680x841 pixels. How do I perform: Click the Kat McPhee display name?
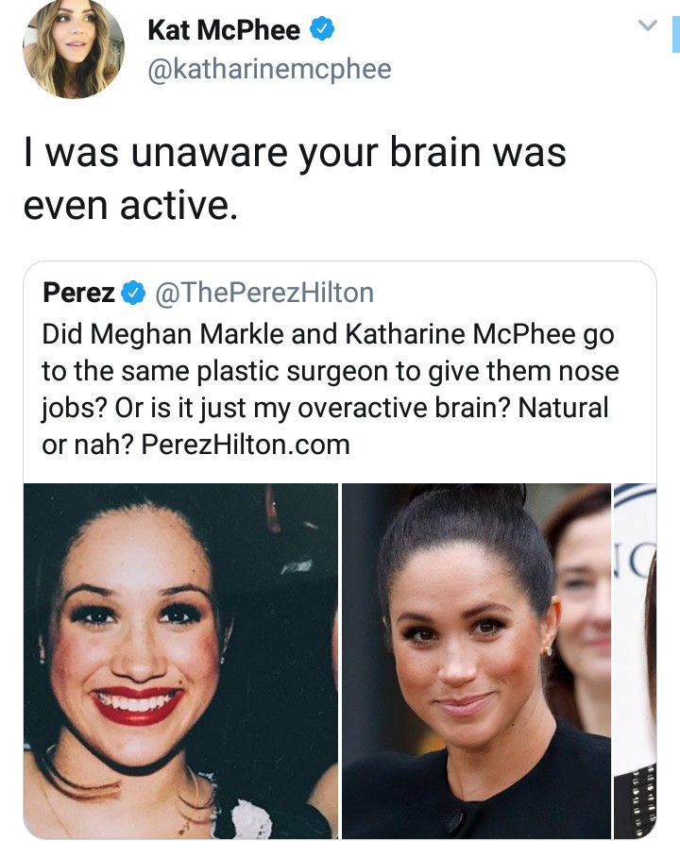pos(224,31)
